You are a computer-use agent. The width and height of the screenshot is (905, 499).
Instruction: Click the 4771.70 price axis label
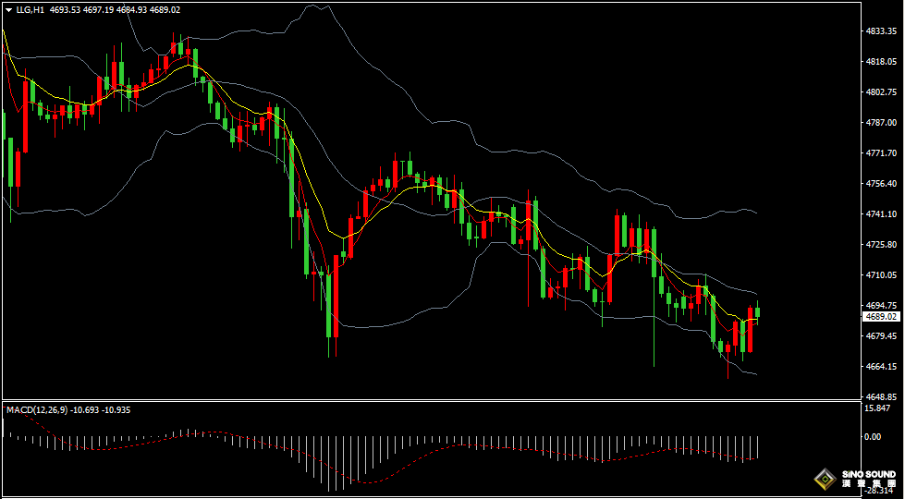[x=881, y=152]
